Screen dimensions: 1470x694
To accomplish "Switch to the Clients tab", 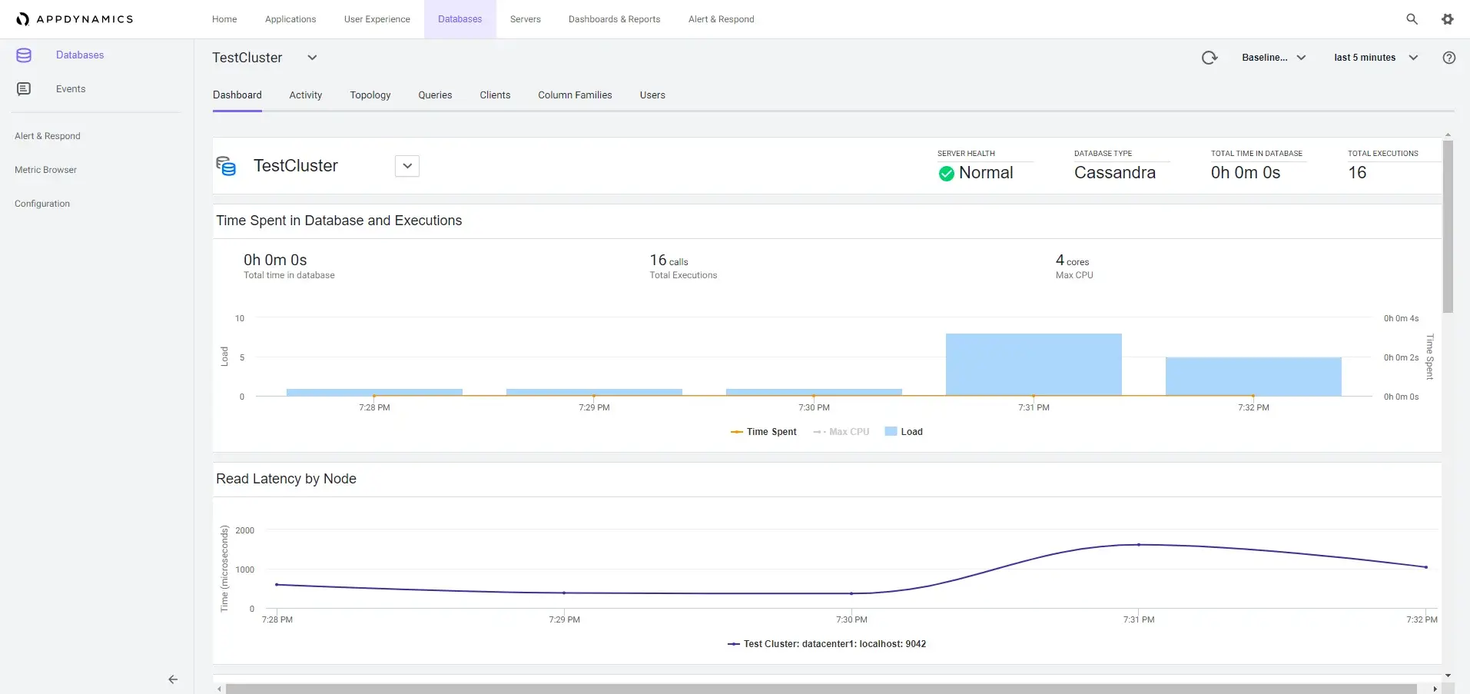I will tap(495, 95).
